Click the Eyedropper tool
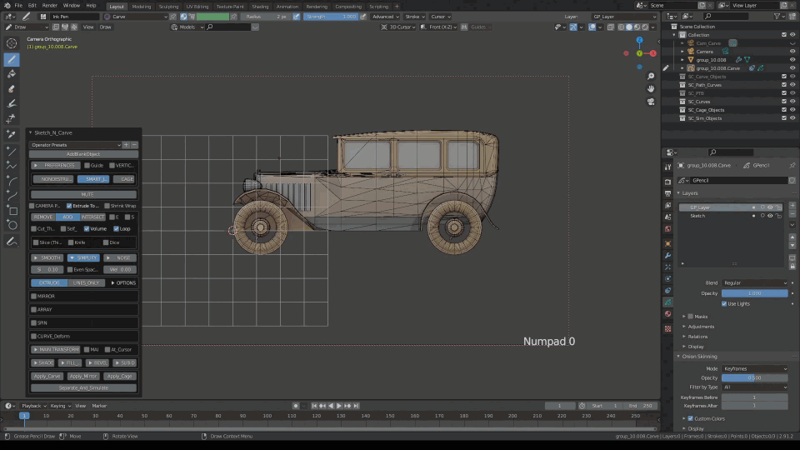The height and width of the screenshot is (450, 800). click(x=12, y=134)
